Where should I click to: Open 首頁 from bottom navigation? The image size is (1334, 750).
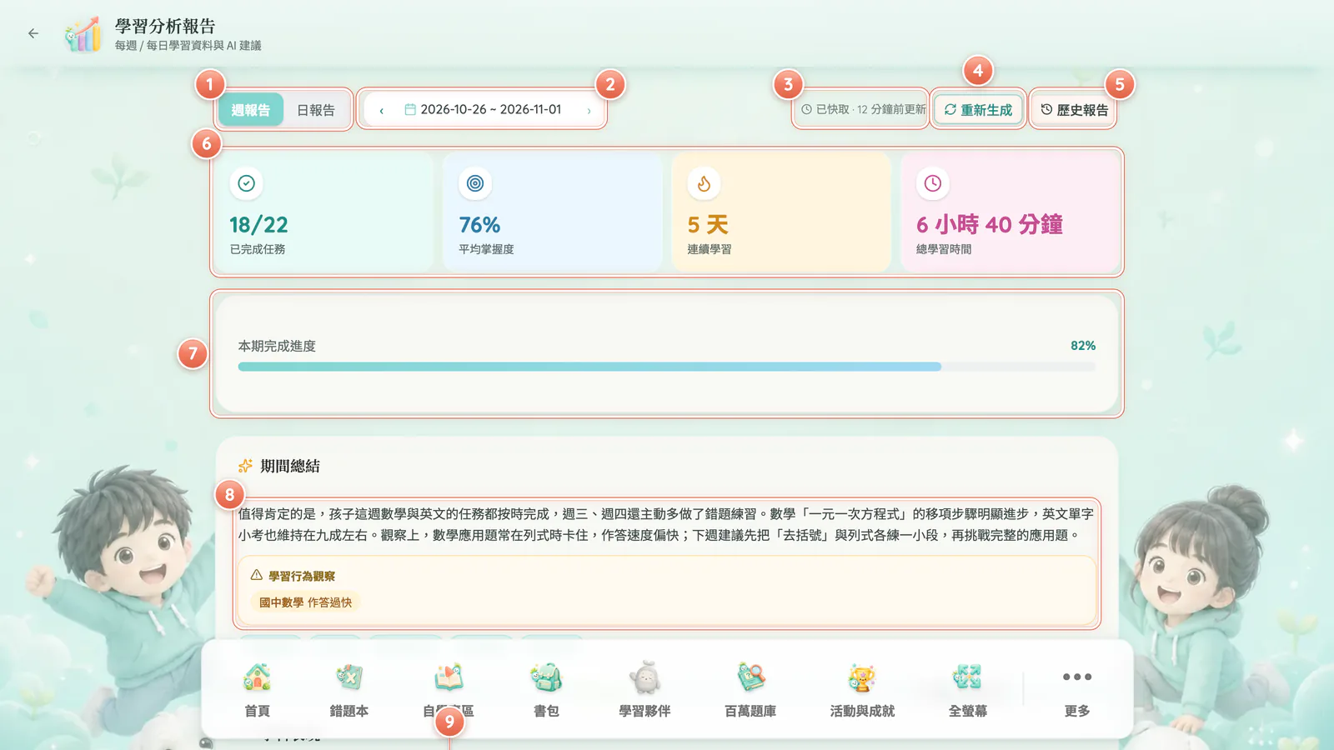point(257,690)
